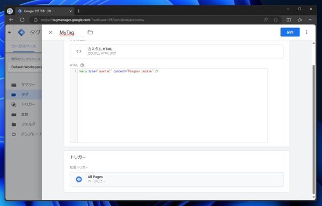Click the タグ label icon in sidebar

click(x=14, y=95)
